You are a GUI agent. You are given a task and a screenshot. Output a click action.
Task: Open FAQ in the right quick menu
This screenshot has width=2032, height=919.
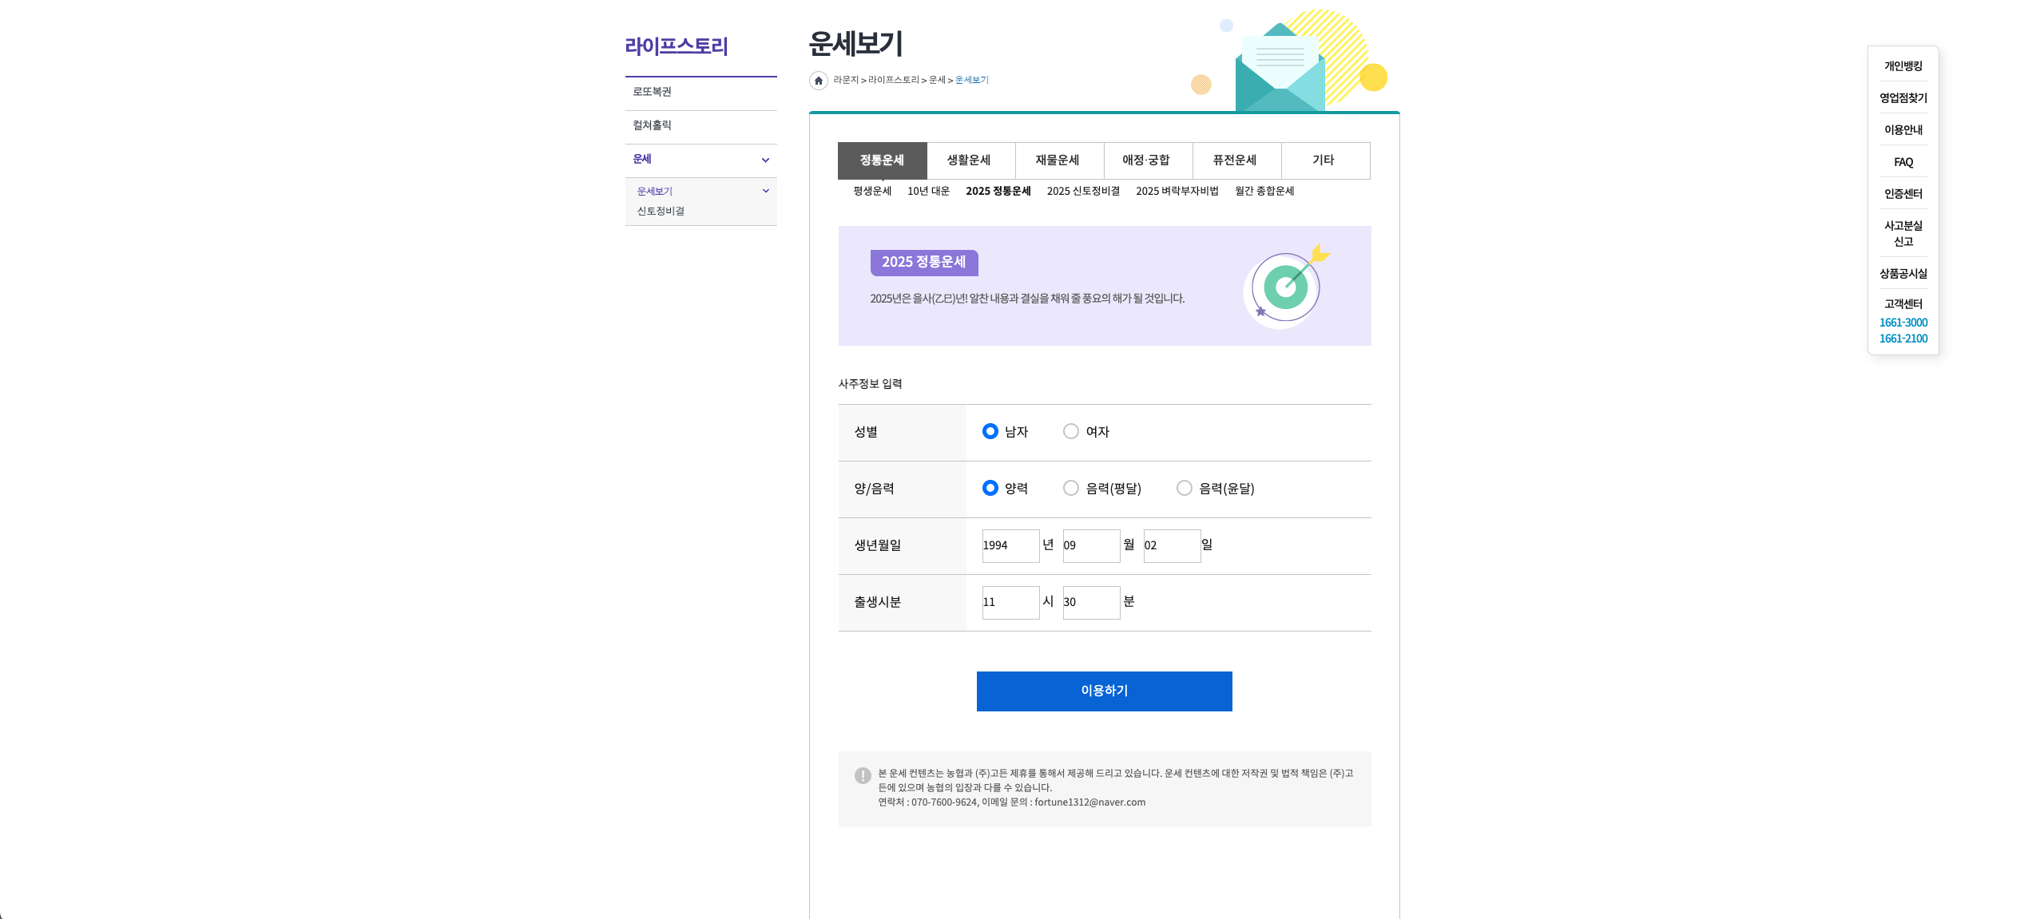[x=1903, y=162]
